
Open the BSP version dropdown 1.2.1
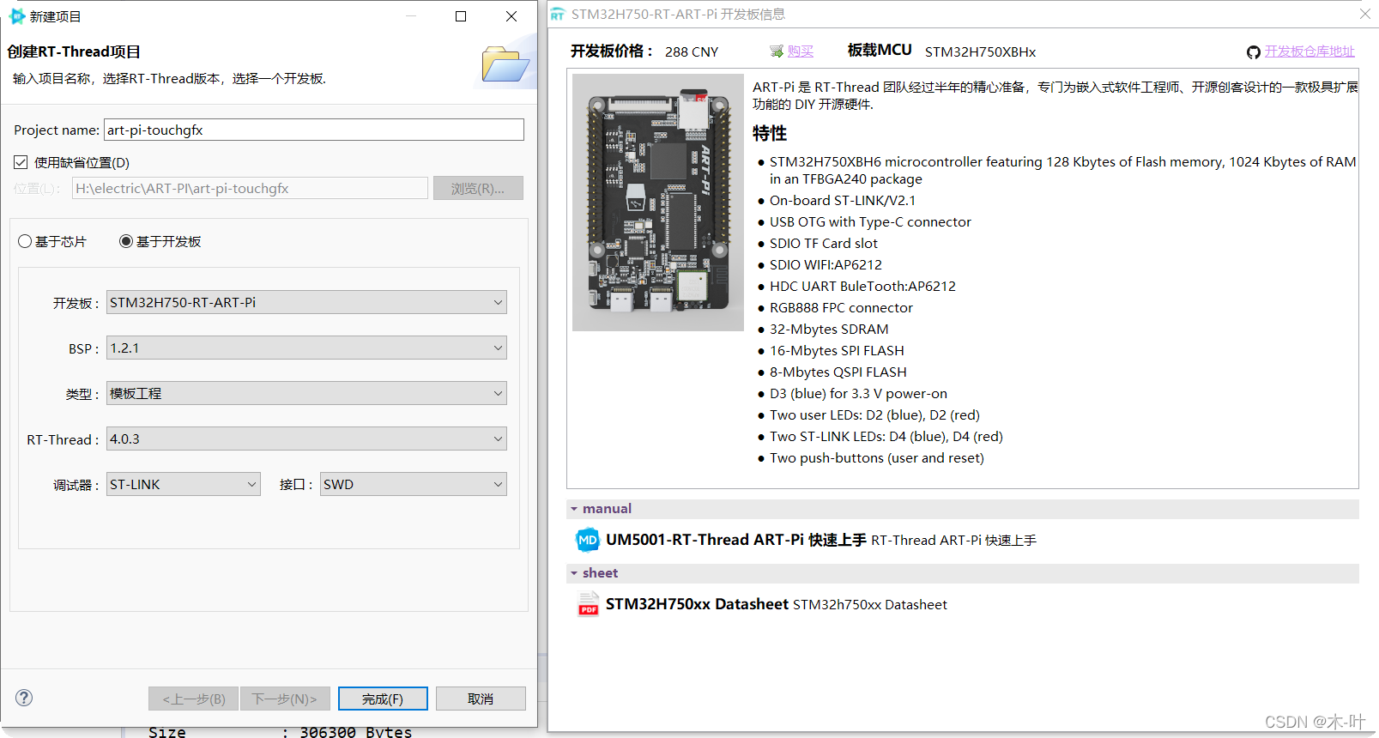tap(306, 348)
